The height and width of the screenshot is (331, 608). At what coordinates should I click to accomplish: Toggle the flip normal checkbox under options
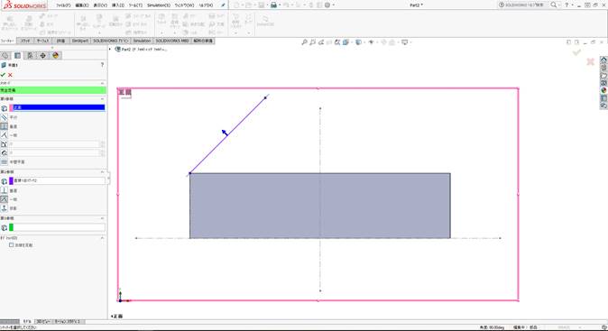click(11, 245)
